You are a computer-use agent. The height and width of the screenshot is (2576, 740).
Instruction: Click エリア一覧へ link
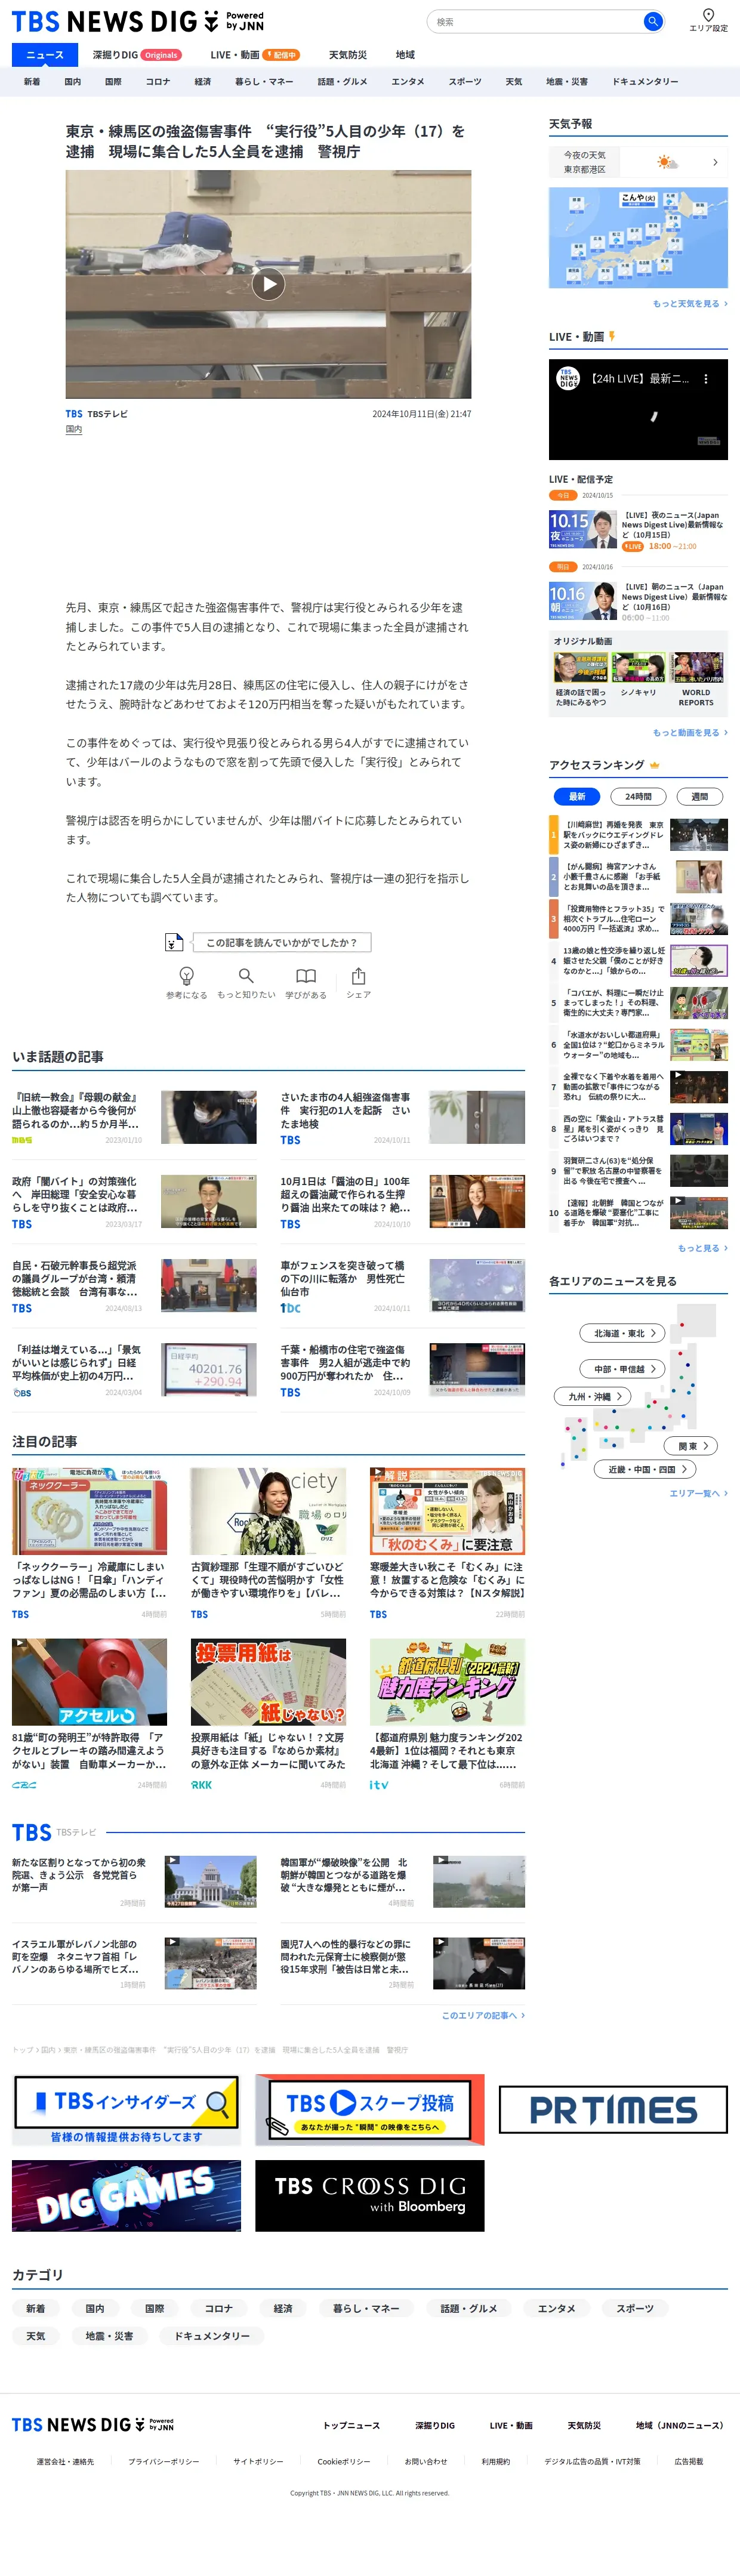[698, 1493]
